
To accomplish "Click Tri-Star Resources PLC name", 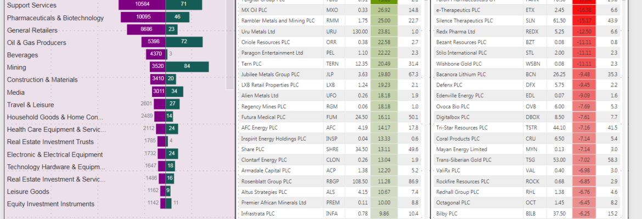I will point(462,128).
